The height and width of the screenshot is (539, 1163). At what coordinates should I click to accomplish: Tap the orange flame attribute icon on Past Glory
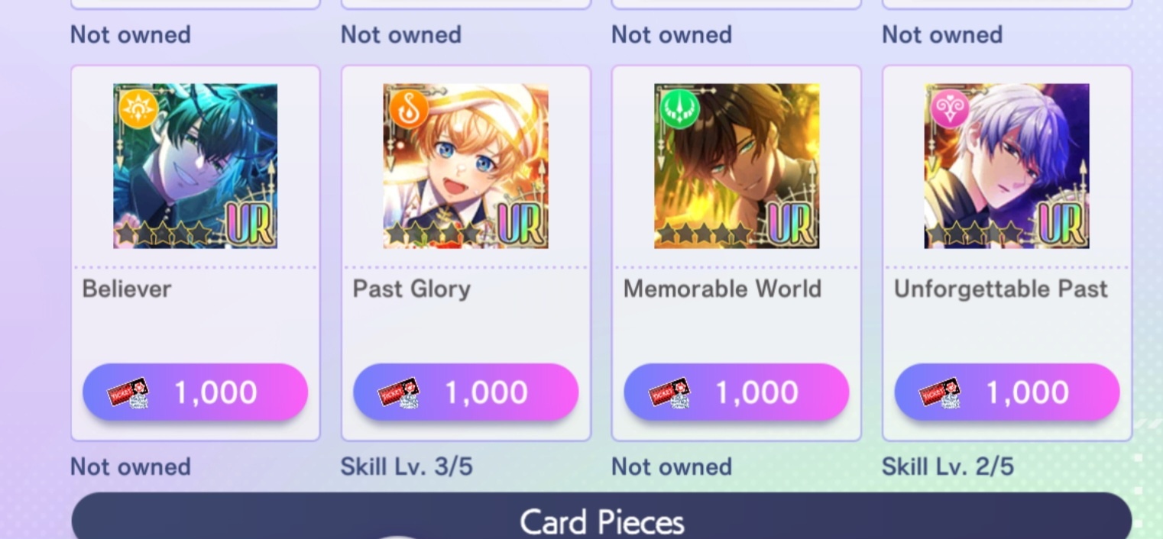coord(409,108)
